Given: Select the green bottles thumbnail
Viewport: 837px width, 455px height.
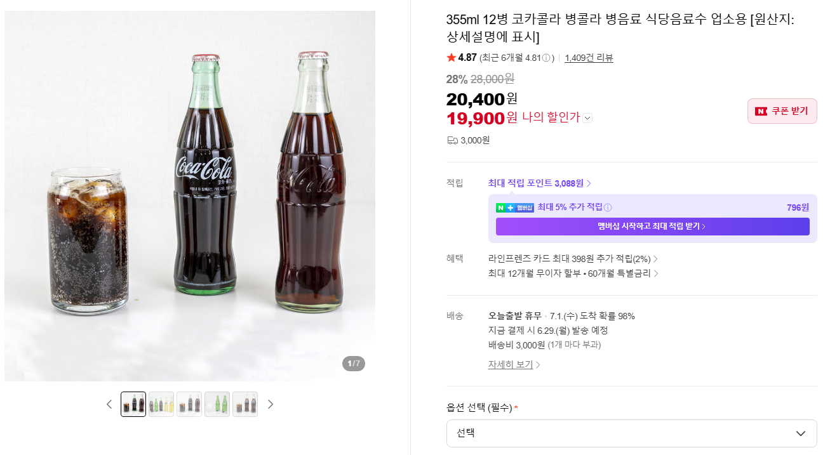Looking at the screenshot, I should coord(217,404).
